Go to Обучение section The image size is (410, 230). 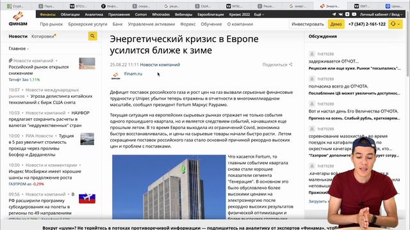point(211,24)
